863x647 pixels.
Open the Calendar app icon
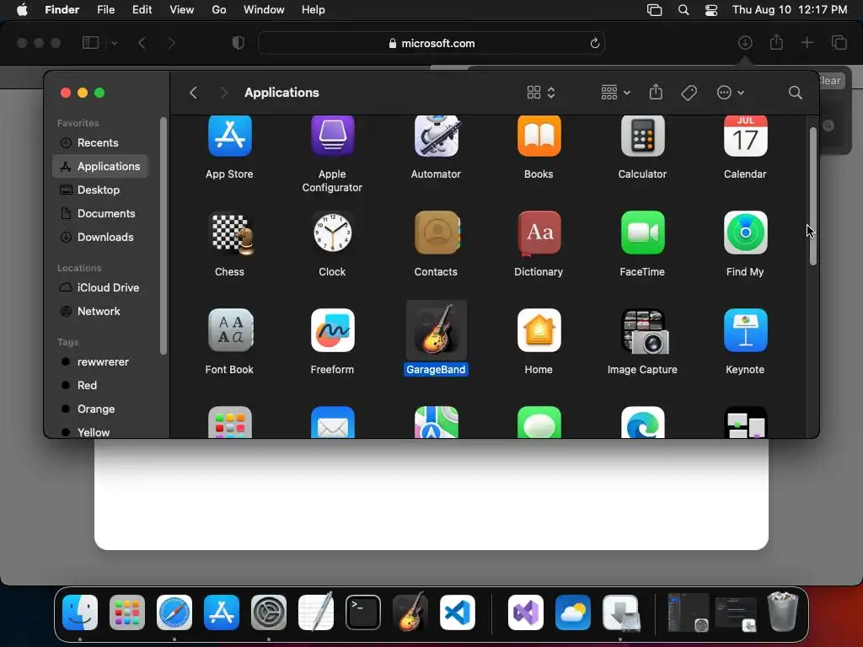(x=745, y=136)
